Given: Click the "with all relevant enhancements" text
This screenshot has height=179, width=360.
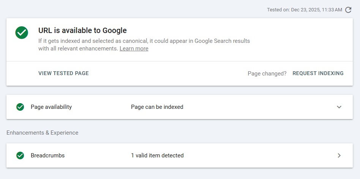Looking at the screenshot, I should point(78,49).
